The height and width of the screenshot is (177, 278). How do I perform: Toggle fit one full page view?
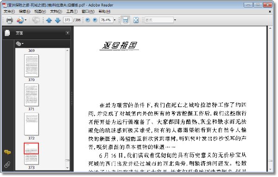pyautogui.click(x=136, y=20)
